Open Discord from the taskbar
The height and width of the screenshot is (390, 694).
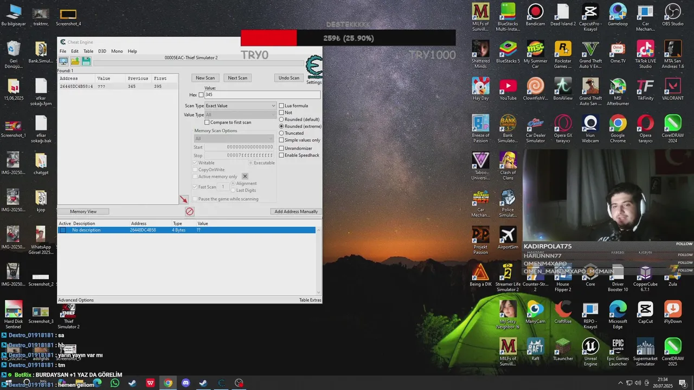[185, 383]
